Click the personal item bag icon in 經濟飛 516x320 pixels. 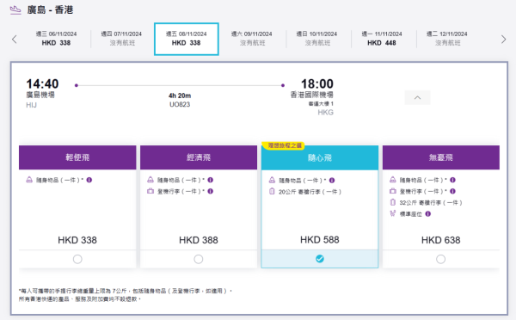point(150,180)
